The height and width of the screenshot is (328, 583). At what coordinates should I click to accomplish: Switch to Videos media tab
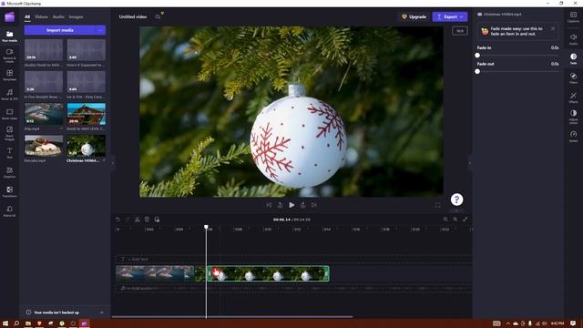41,16
